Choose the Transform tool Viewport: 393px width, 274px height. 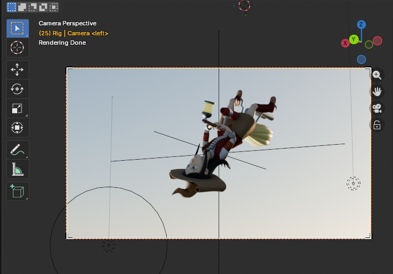point(17,128)
